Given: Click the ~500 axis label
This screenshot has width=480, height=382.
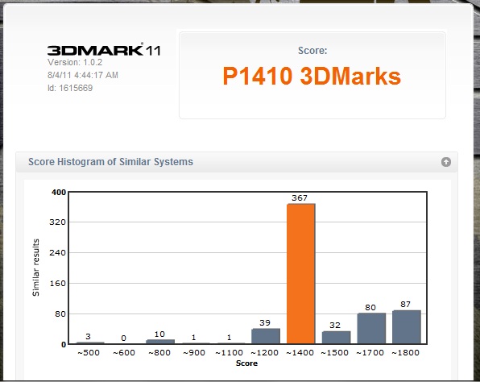Looking at the screenshot, I should tap(89, 353).
